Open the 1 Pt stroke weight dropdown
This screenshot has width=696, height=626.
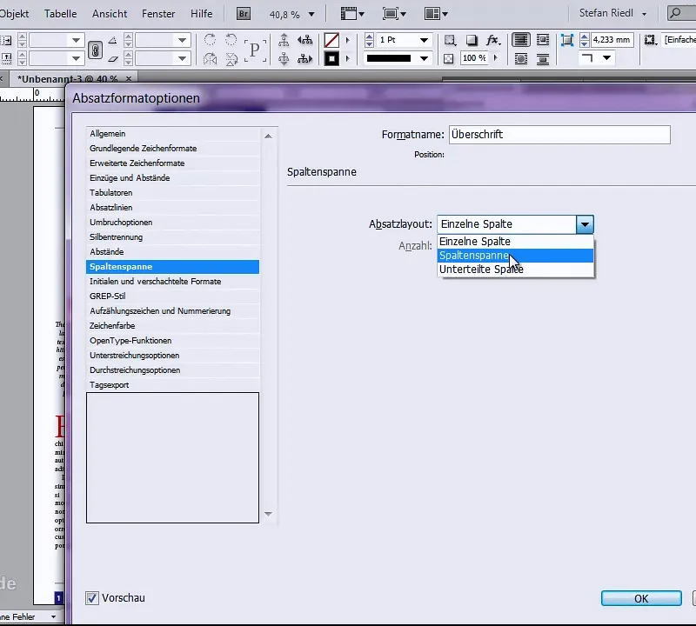coord(425,40)
